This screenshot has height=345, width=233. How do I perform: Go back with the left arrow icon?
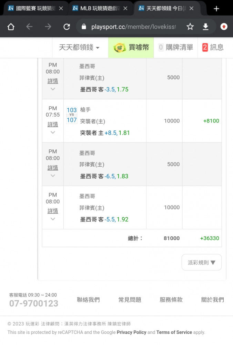click(29, 27)
